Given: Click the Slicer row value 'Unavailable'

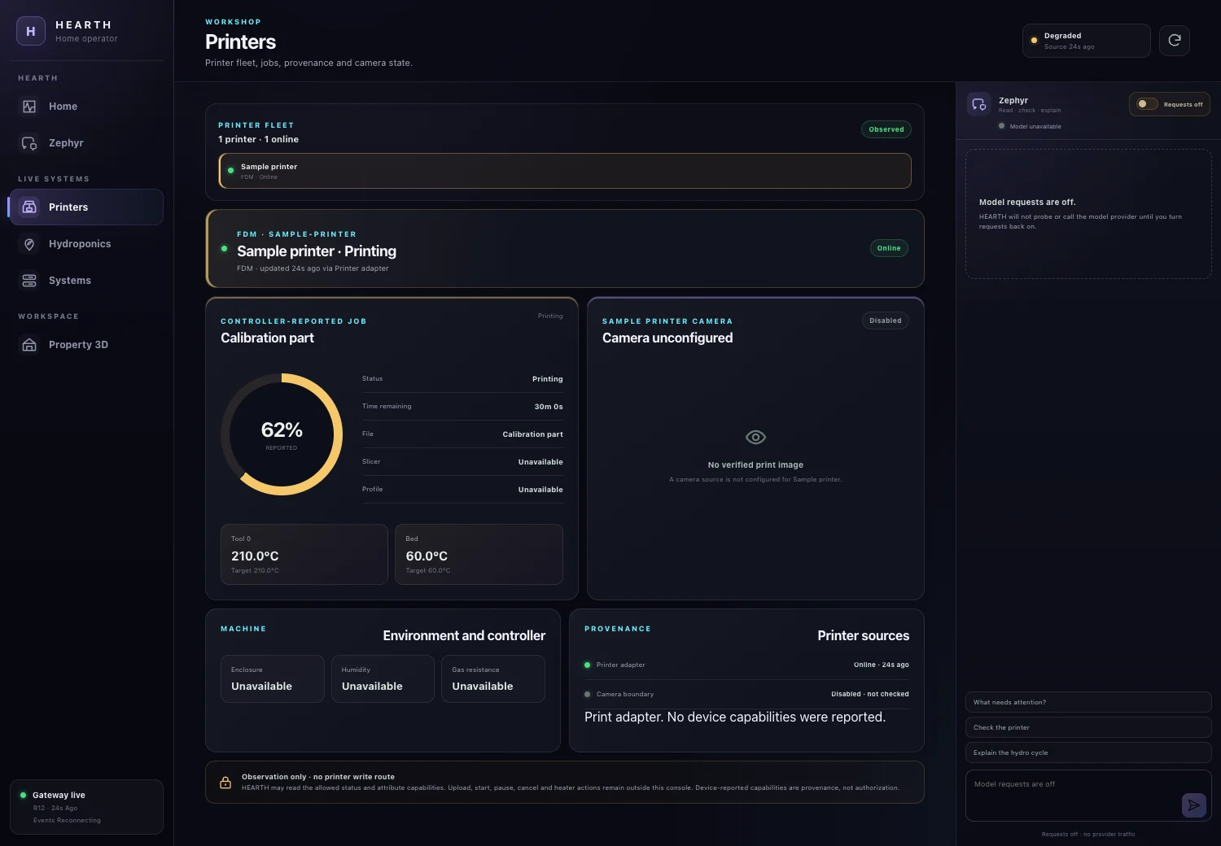Looking at the screenshot, I should pos(540,462).
